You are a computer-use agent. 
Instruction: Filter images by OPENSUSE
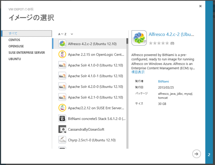(16, 46)
